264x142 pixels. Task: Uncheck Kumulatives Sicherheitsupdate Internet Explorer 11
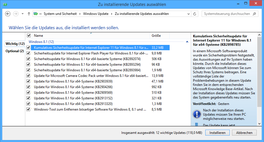click(x=28, y=48)
